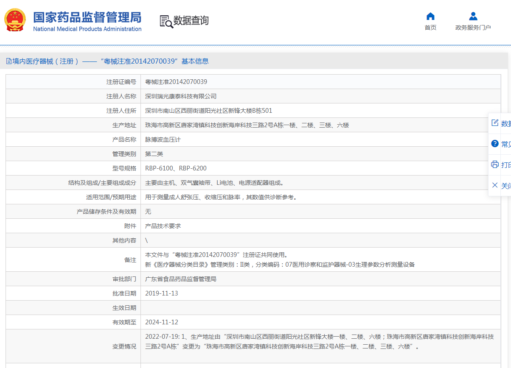Image resolution: width=511 pixels, height=368 pixels.
Task: Click the 型号规格 row label
Action: [124, 168]
